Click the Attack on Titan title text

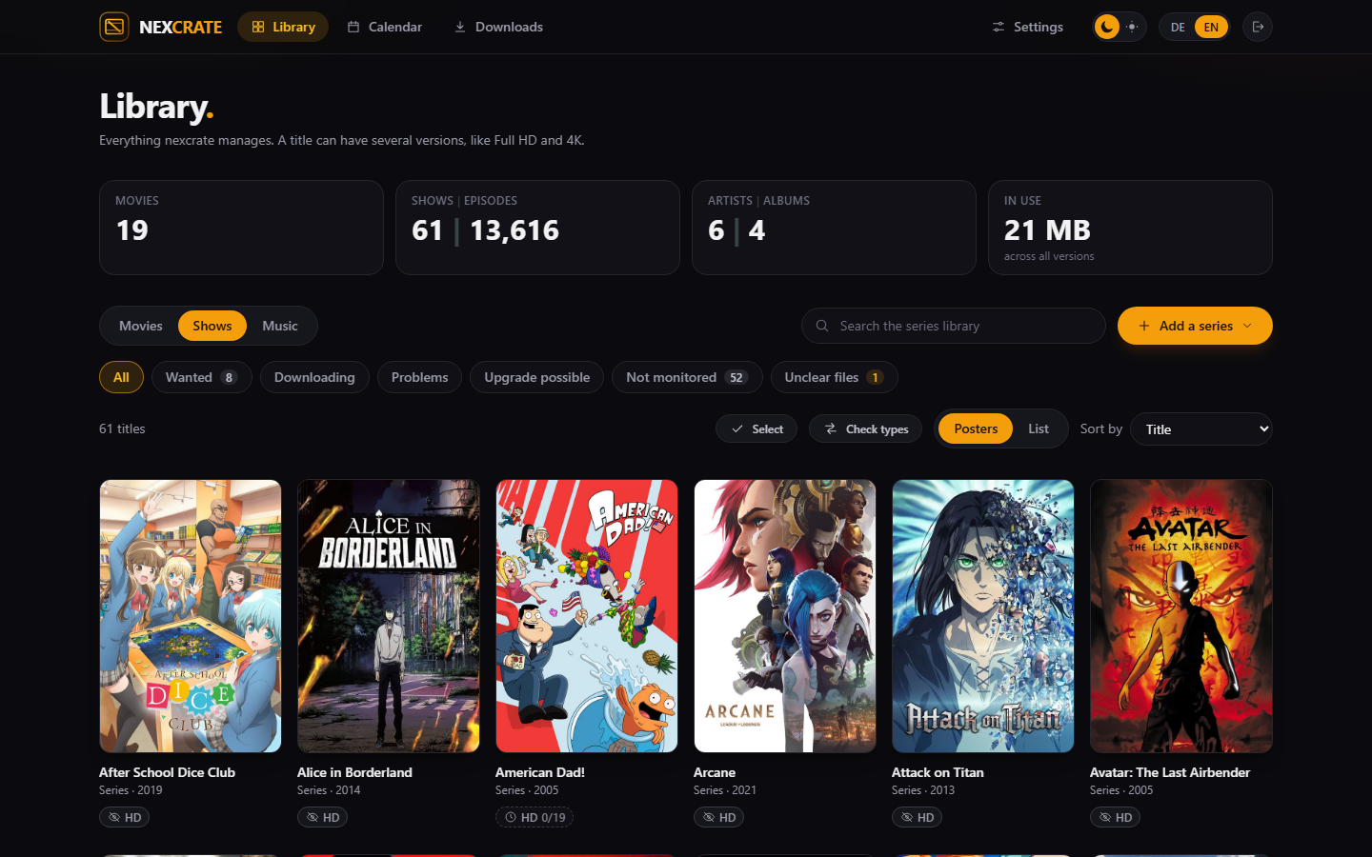(x=938, y=772)
